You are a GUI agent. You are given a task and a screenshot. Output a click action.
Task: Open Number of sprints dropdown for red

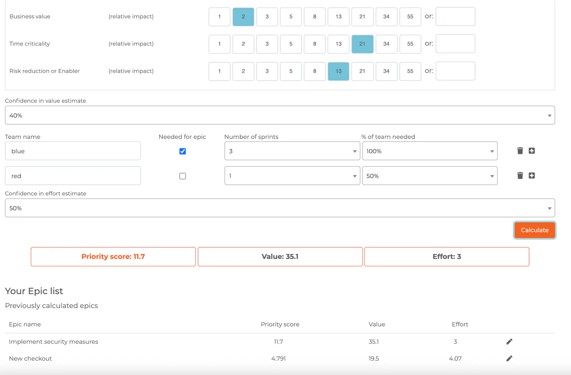[292, 176]
